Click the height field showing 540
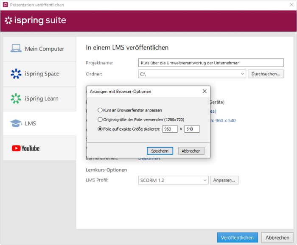This screenshot has height=245, width=297. pyautogui.click(x=192, y=129)
